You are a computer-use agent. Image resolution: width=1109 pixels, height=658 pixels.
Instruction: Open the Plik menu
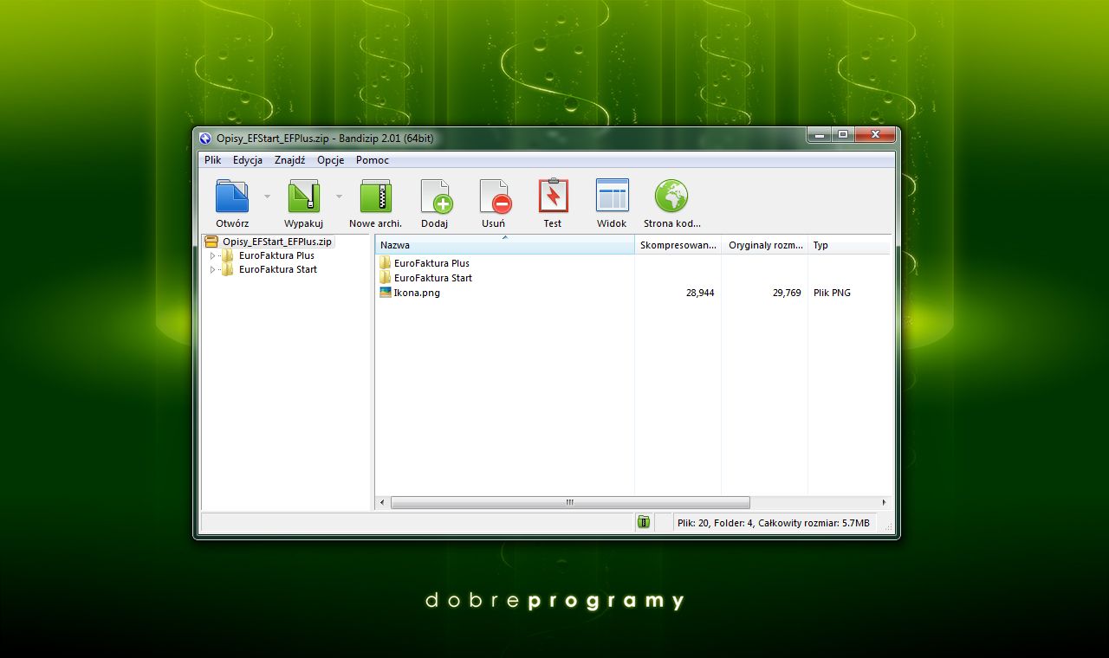[213, 160]
